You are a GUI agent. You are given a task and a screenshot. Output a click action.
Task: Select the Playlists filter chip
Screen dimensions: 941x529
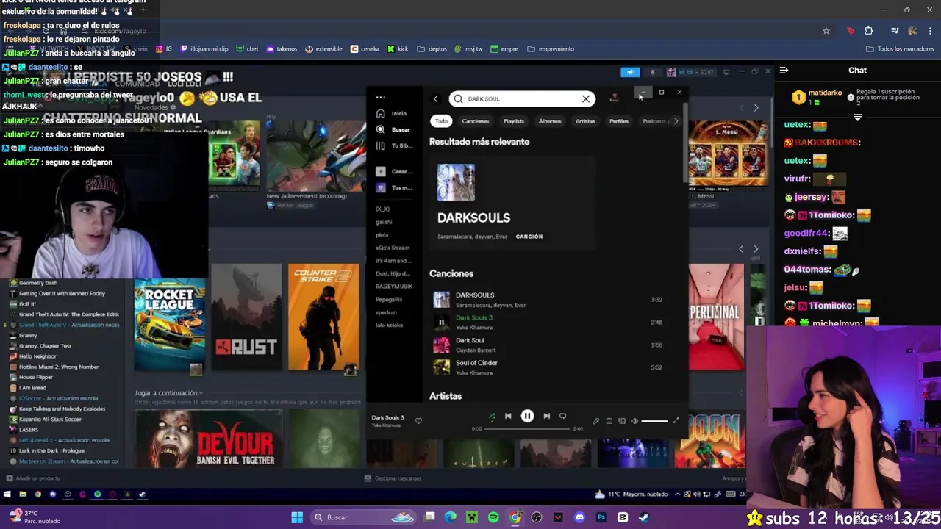coord(514,121)
